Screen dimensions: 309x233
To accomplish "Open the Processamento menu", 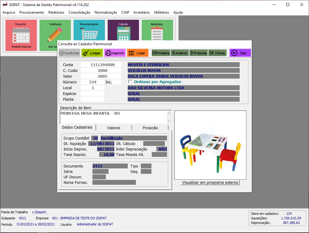I will tap(32, 12).
